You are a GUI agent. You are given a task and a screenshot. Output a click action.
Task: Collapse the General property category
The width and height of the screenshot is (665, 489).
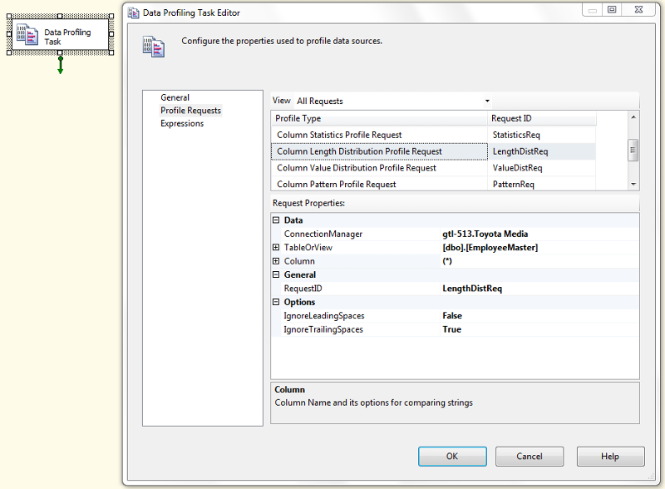[x=276, y=274]
